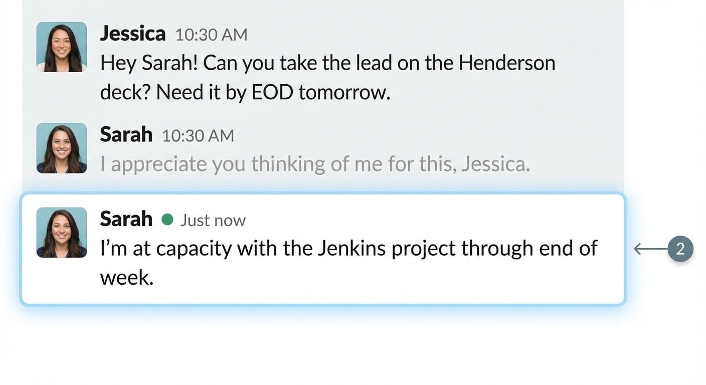
Task: Click the arrow pointing at the highlighted message
Action: coord(650,249)
